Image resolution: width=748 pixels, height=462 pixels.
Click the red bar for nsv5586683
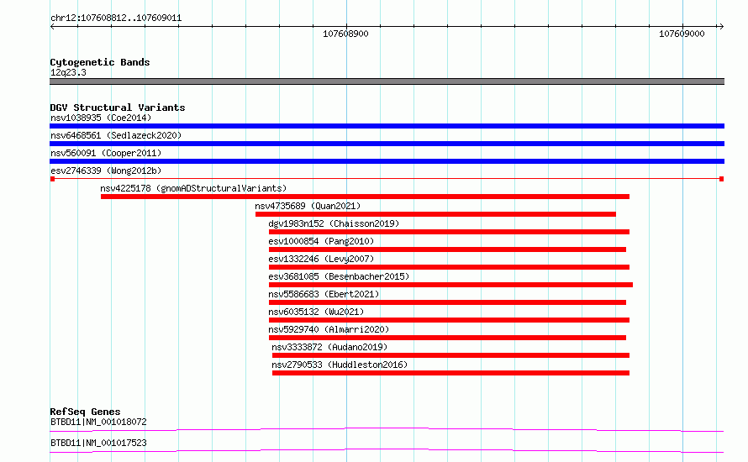447,302
